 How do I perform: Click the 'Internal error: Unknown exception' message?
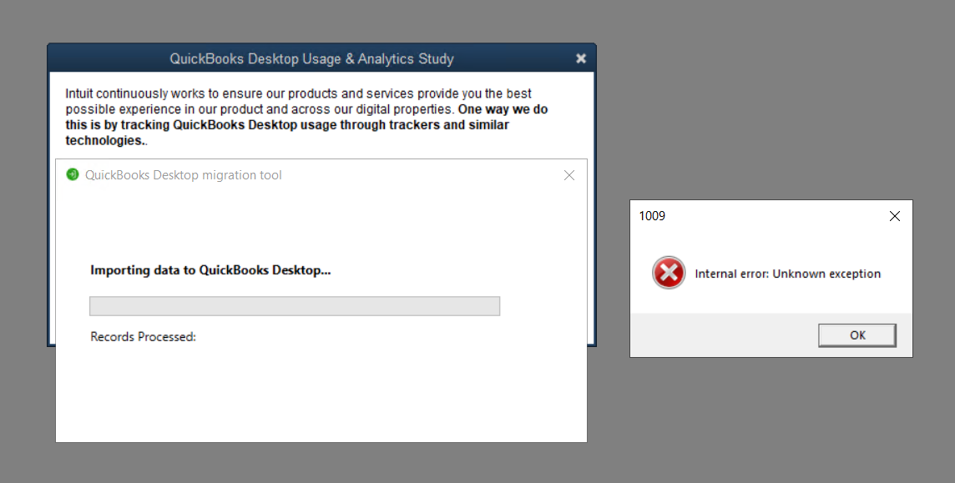pos(787,274)
